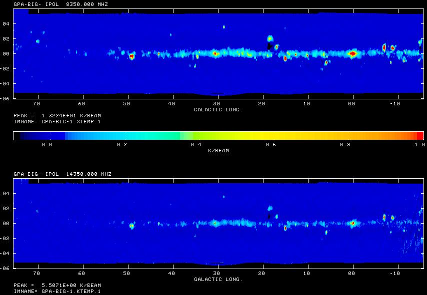Click longitude tick 70 on the 8350 MHz map
The height and width of the screenshot is (295, 427).
click(36, 104)
